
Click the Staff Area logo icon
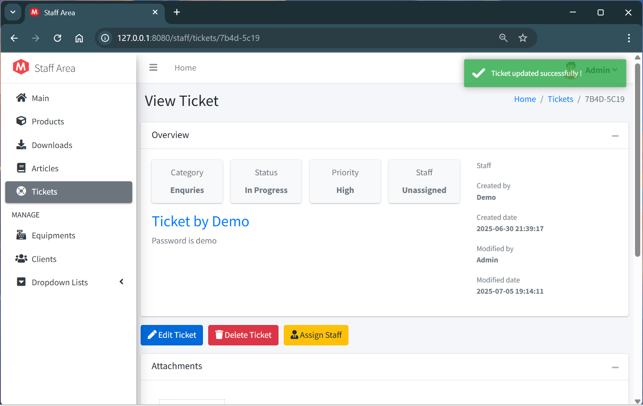[21, 67]
